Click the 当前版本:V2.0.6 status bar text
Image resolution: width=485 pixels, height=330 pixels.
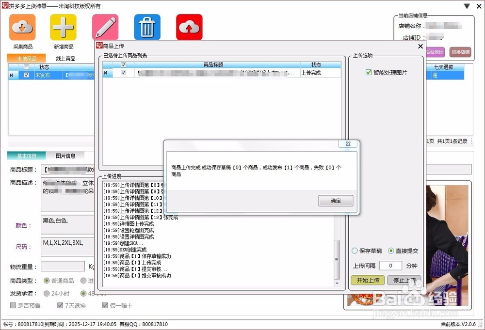[x=458, y=324]
